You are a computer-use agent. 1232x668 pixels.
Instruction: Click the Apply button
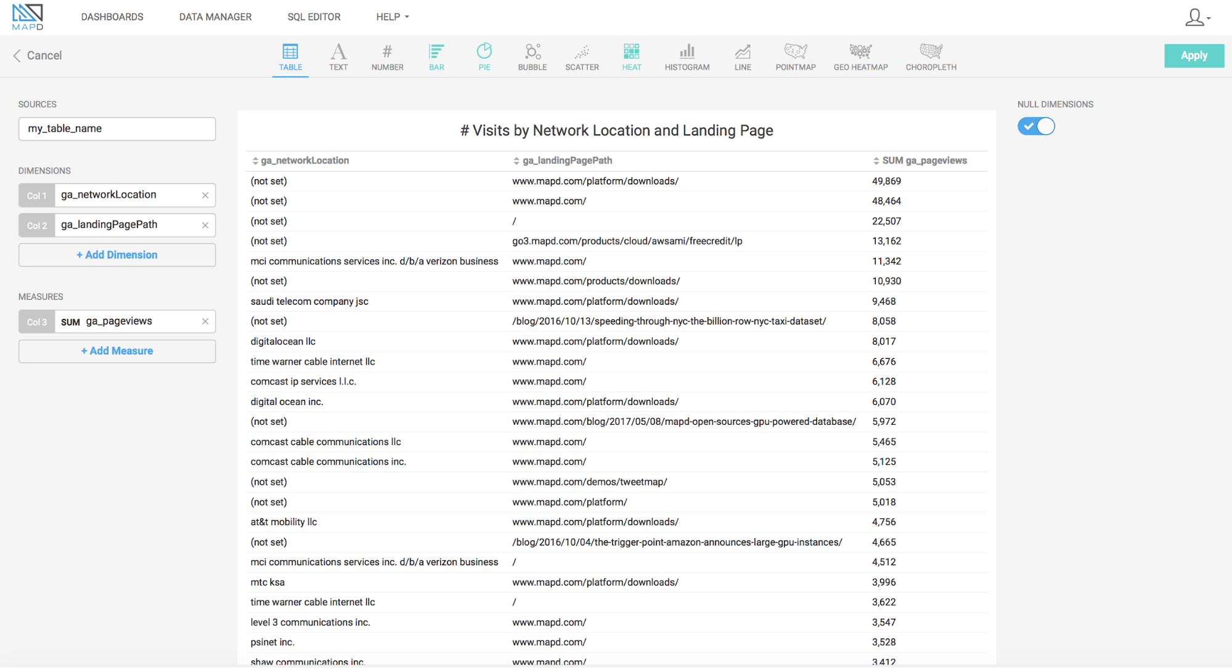[x=1194, y=55]
